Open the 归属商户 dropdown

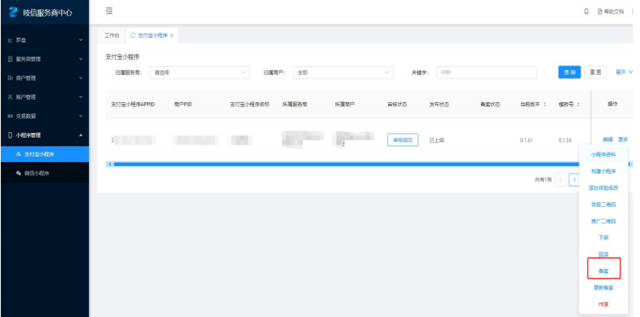pyautogui.click(x=342, y=72)
